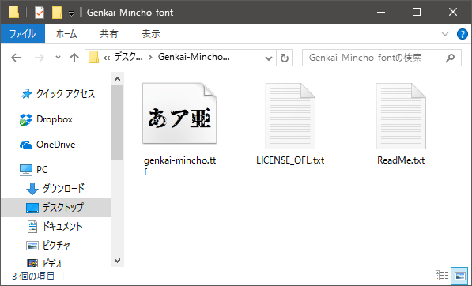Open ピクチャ in the navigation pane
Image resolution: width=472 pixels, height=286 pixels.
(56, 245)
